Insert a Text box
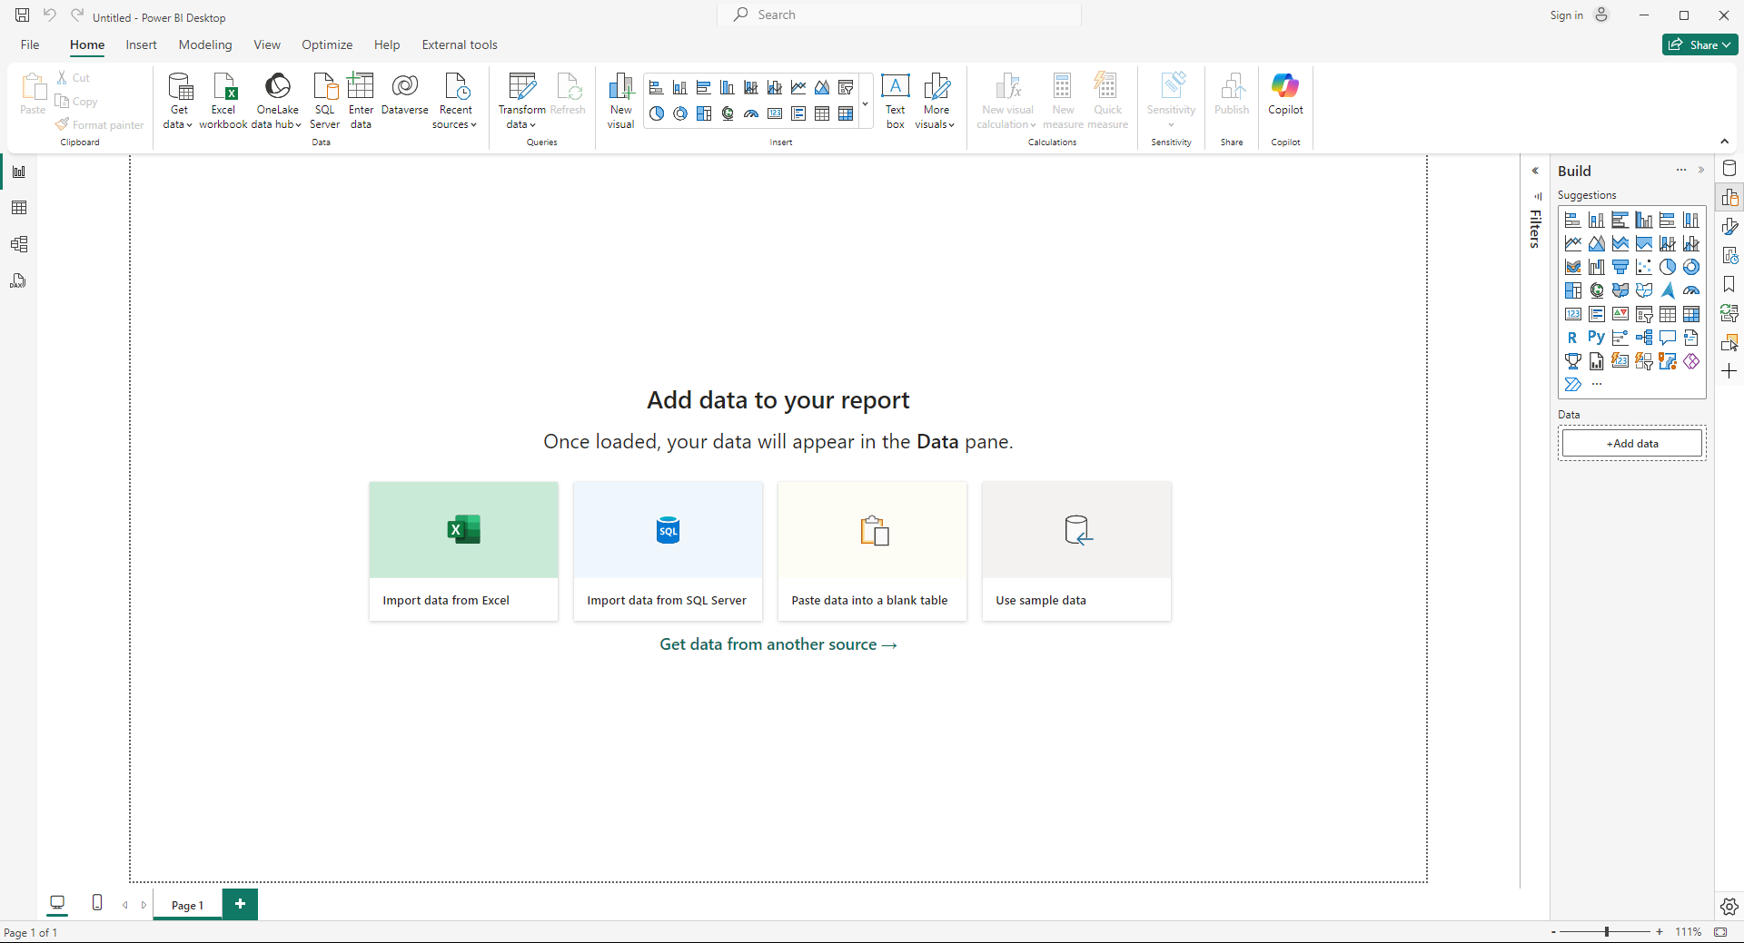This screenshot has width=1744, height=943. 896,101
